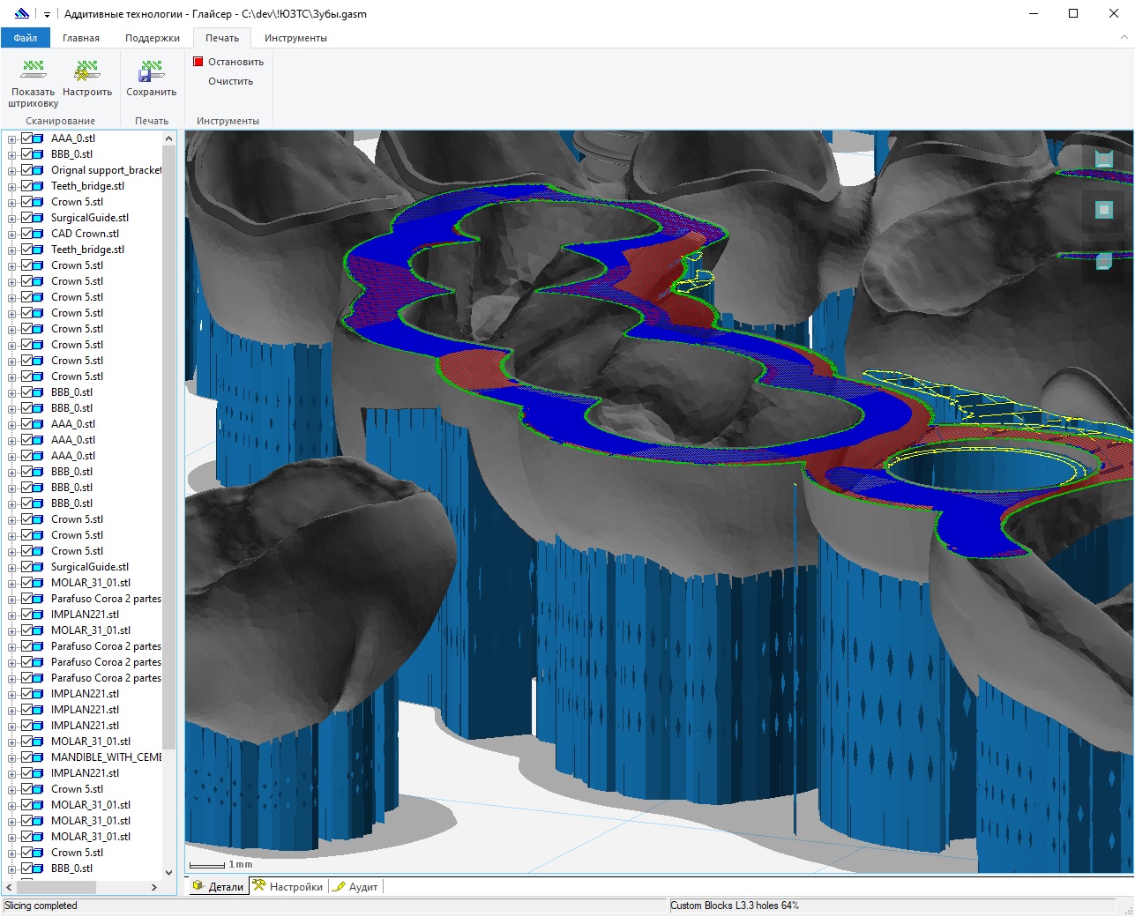Image resolution: width=1135 pixels, height=917 pixels.
Task: Click the Показать штриховку hatching icon
Action: (34, 71)
